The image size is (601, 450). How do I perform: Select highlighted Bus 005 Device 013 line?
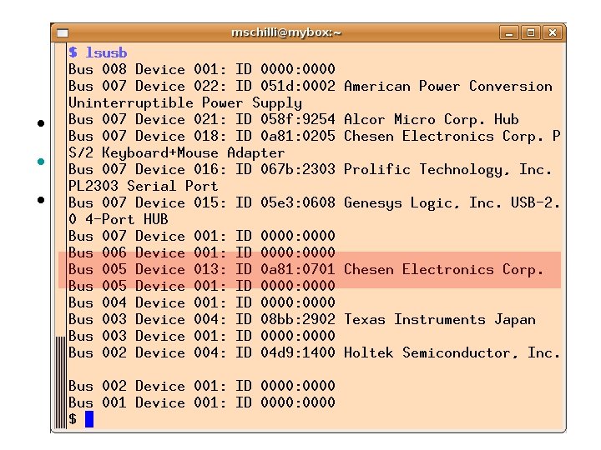click(x=306, y=270)
